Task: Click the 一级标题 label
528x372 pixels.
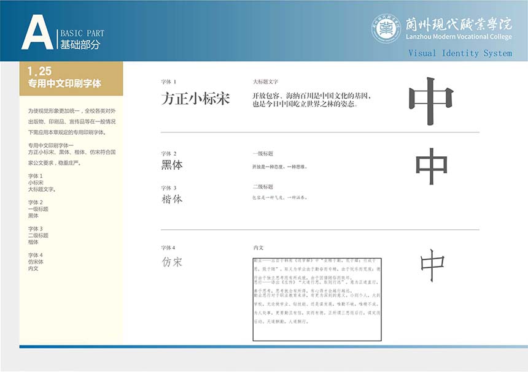Action: [263, 153]
